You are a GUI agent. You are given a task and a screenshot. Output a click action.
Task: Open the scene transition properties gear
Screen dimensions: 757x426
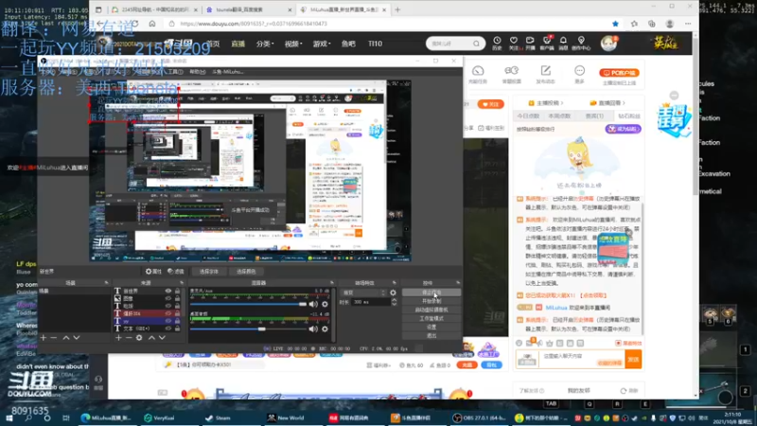click(x=393, y=293)
